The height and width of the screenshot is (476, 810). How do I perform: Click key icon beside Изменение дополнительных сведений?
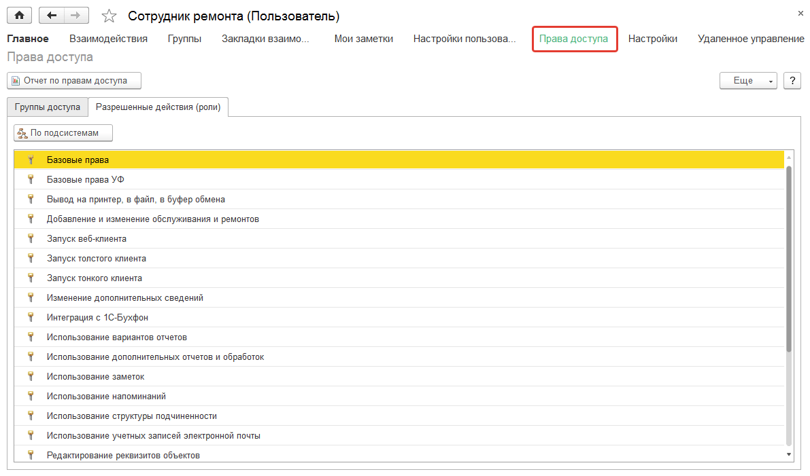31,297
